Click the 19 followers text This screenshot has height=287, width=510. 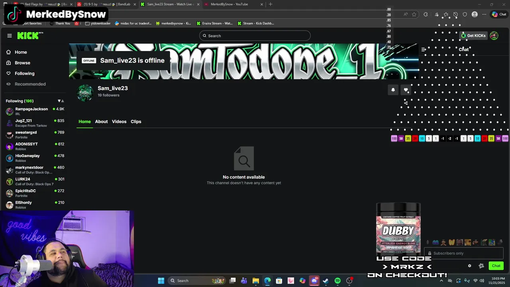coord(108,95)
